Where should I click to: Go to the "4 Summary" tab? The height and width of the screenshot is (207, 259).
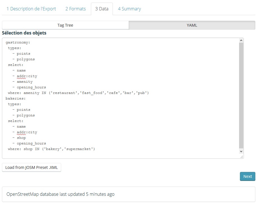pyautogui.click(x=129, y=9)
